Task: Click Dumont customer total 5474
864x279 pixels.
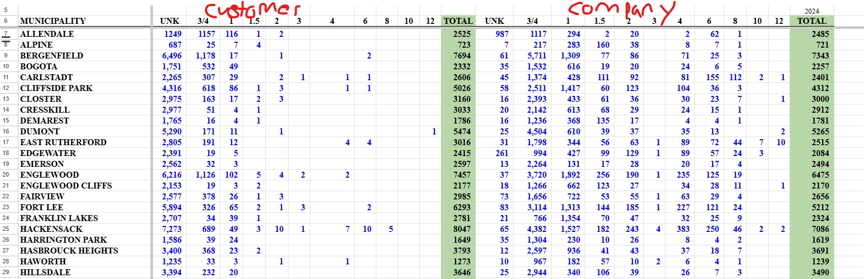Action: point(462,132)
